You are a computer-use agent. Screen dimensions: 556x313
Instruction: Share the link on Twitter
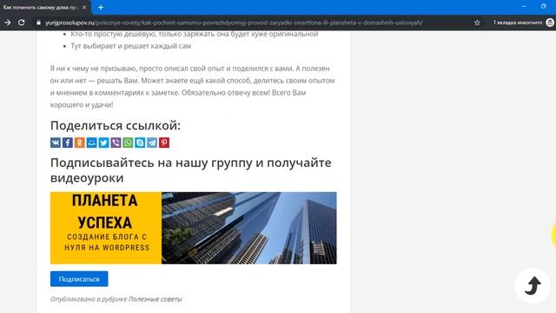click(x=103, y=143)
